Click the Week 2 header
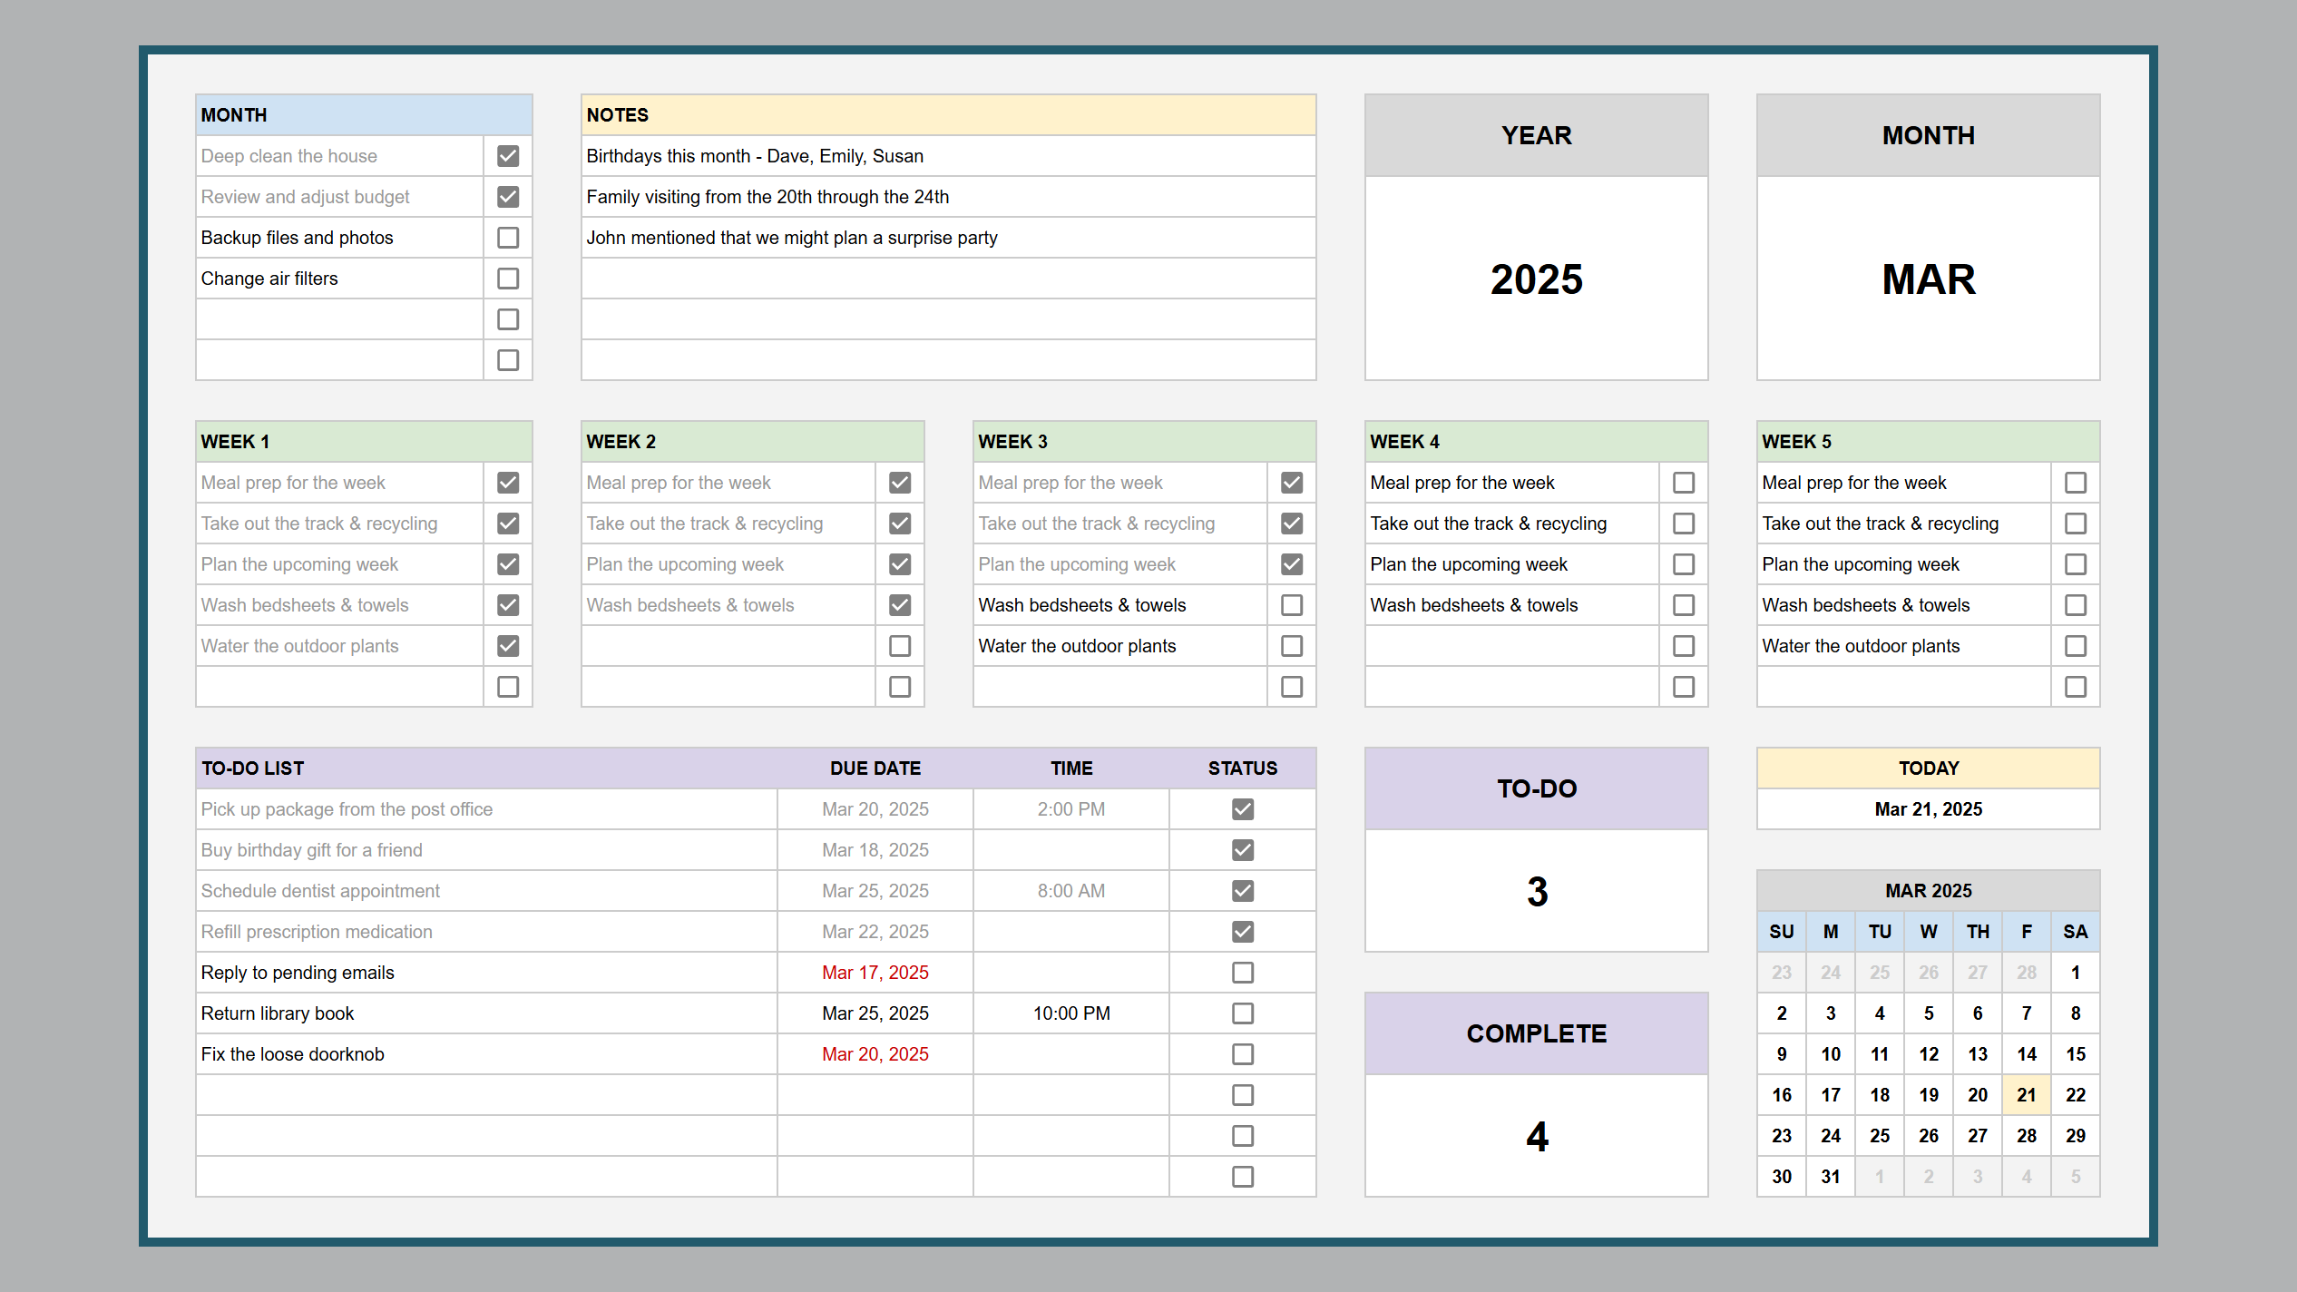Screen dimensions: 2297x1292 pyautogui.click(x=752, y=441)
